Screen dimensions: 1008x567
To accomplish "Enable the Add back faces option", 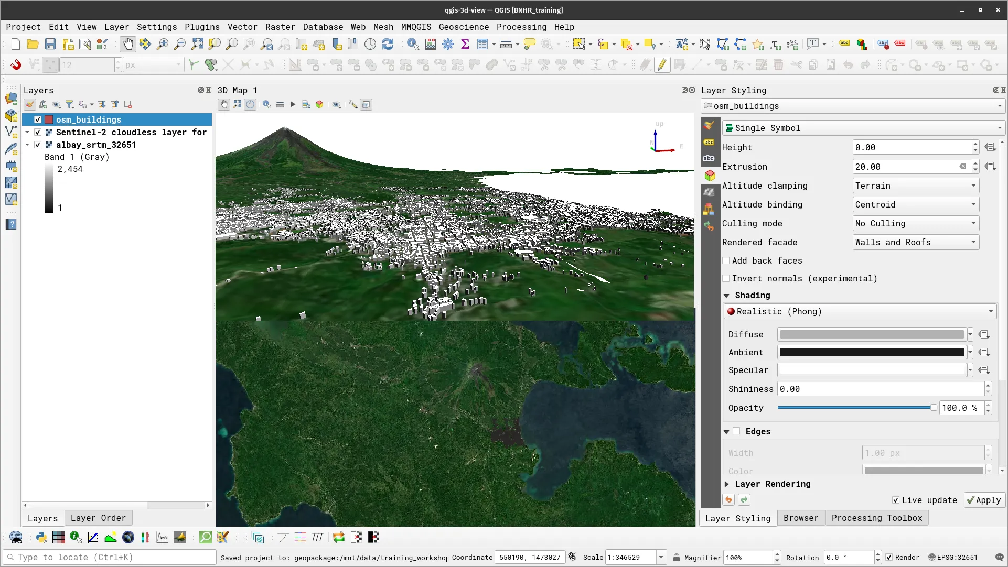I will tap(726, 260).
